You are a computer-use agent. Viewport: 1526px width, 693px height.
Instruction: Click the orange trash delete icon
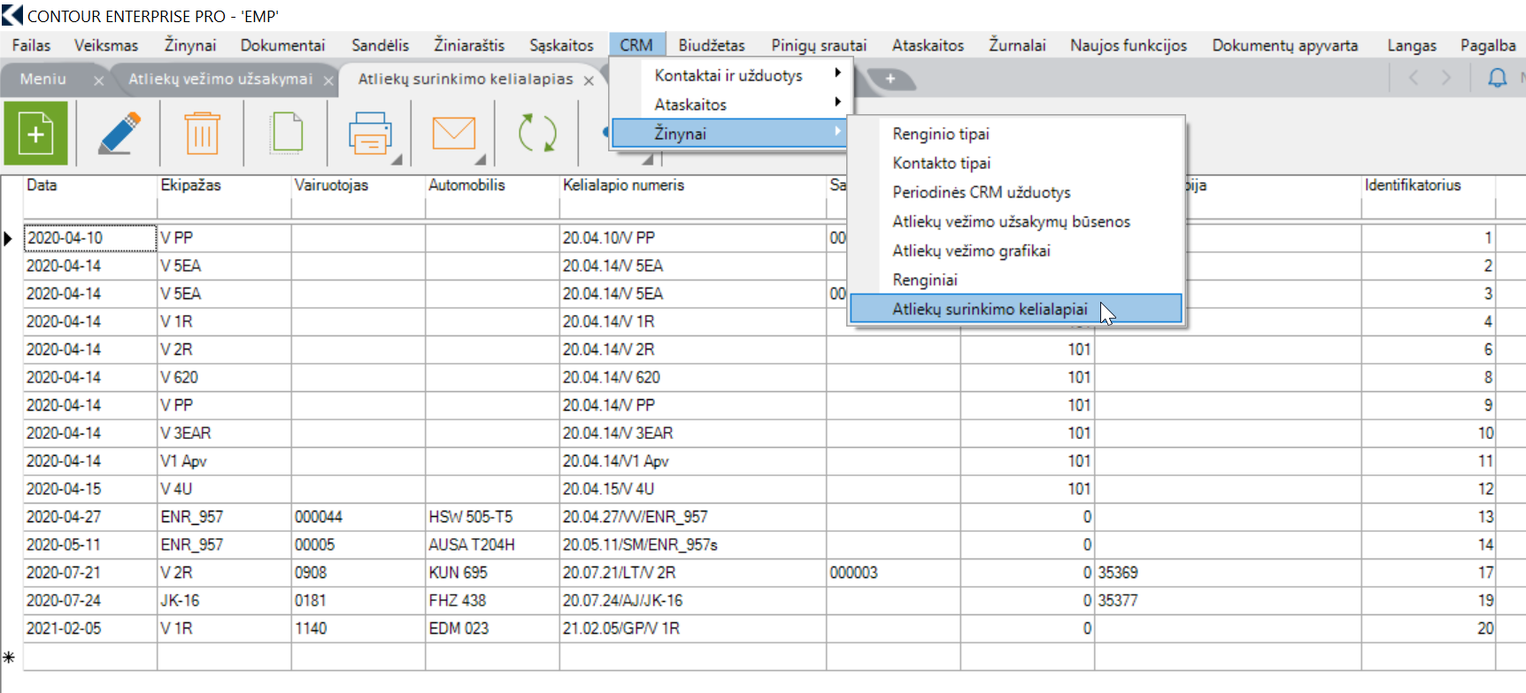[202, 134]
